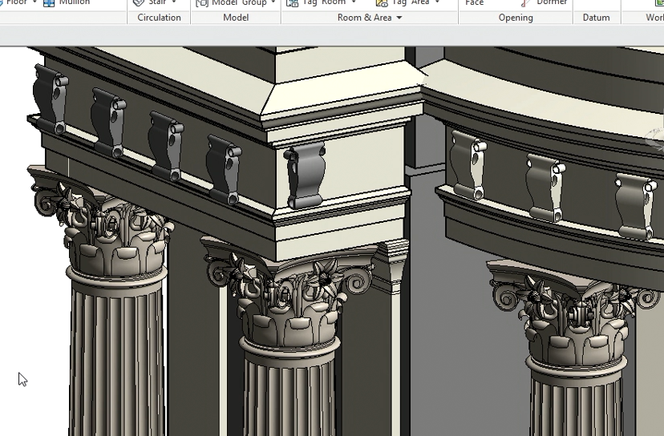664x436 pixels.
Task: Click the Opening panel title
Action: click(x=516, y=18)
